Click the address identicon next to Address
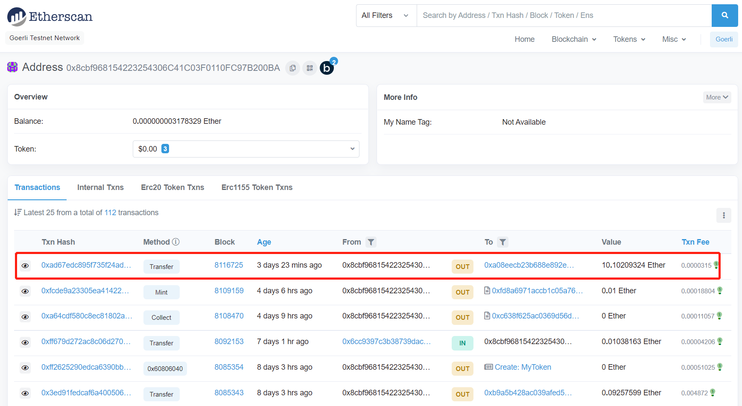Image resolution: width=742 pixels, height=406 pixels. tap(12, 67)
